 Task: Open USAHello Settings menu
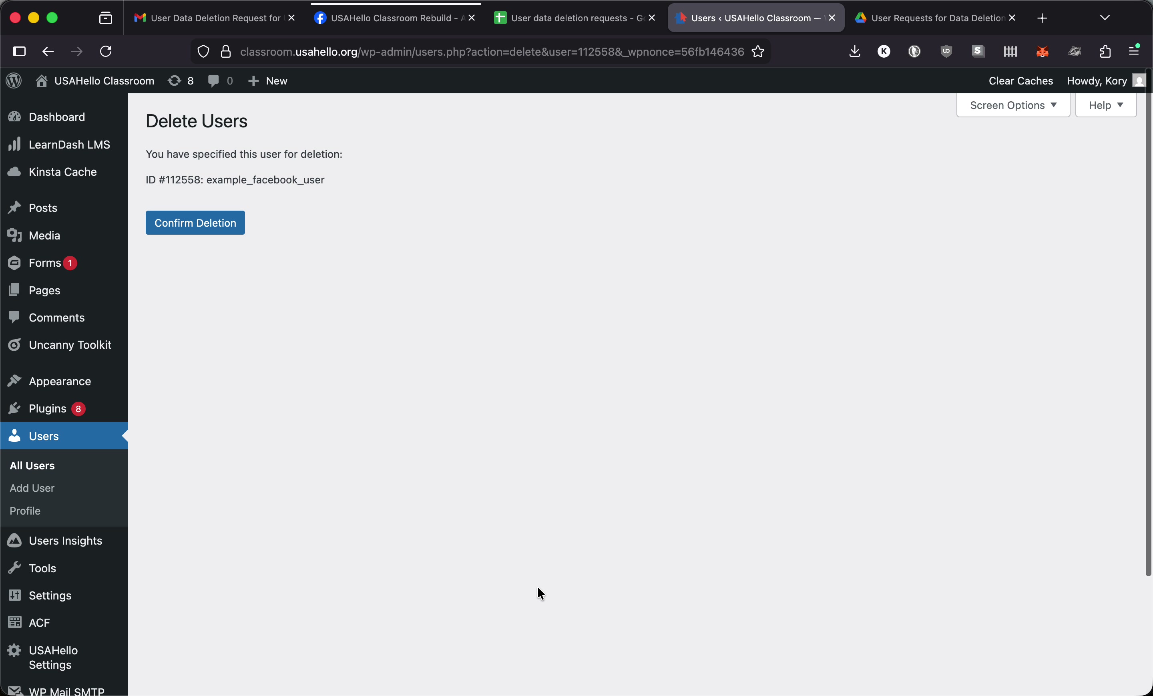[64, 657]
